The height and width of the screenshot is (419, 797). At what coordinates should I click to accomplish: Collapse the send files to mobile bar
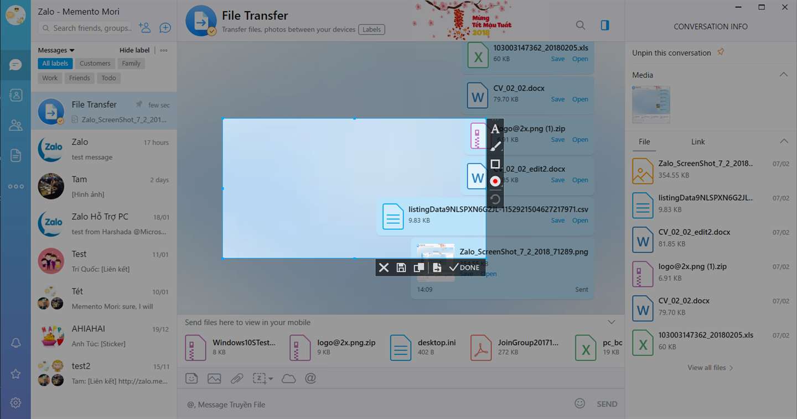pyautogui.click(x=612, y=322)
